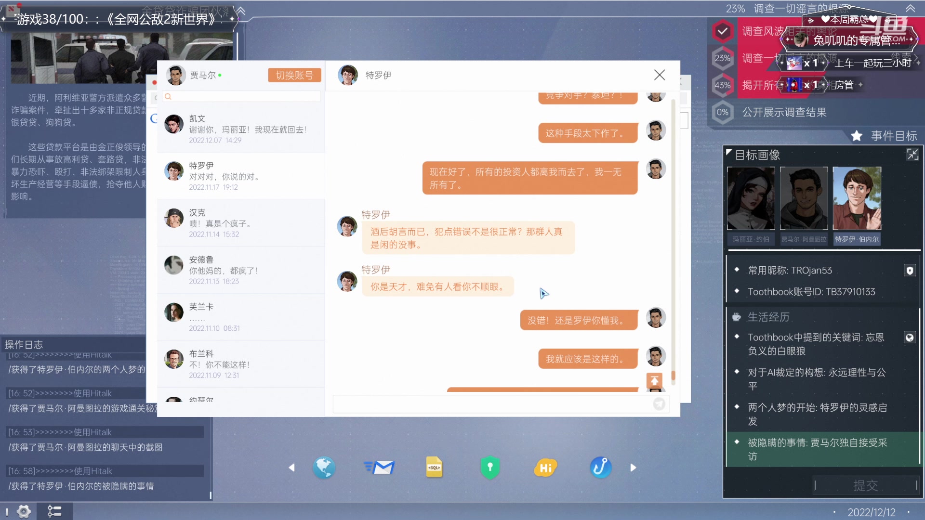This screenshot has width=925, height=520.
Task: Click the 切换账号 button
Action: [x=294, y=75]
